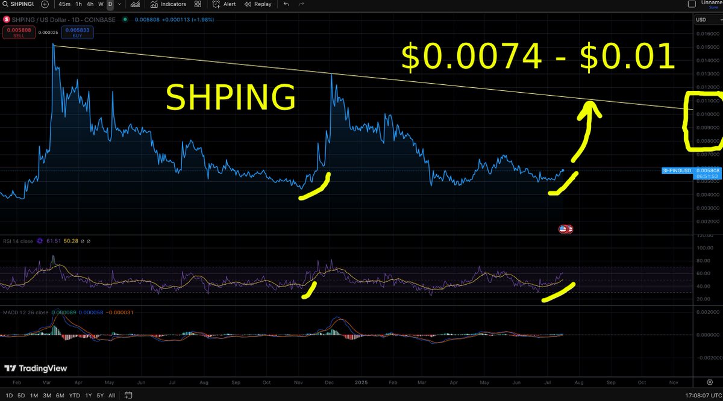
Task: Select the W weekly timeframe
Action: (x=100, y=4)
